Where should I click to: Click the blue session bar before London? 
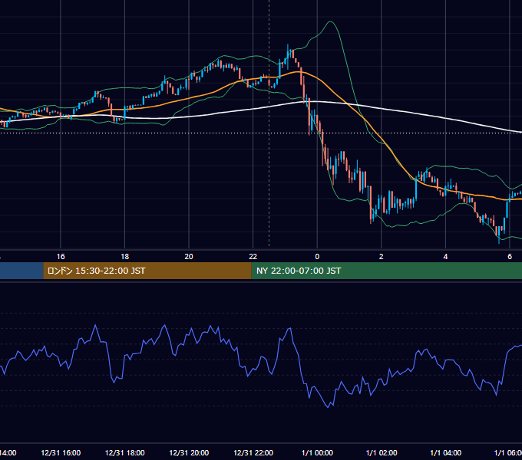pyautogui.click(x=21, y=271)
